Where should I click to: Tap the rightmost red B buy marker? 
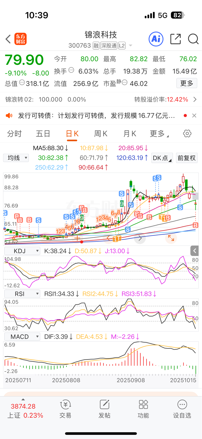[195, 225]
